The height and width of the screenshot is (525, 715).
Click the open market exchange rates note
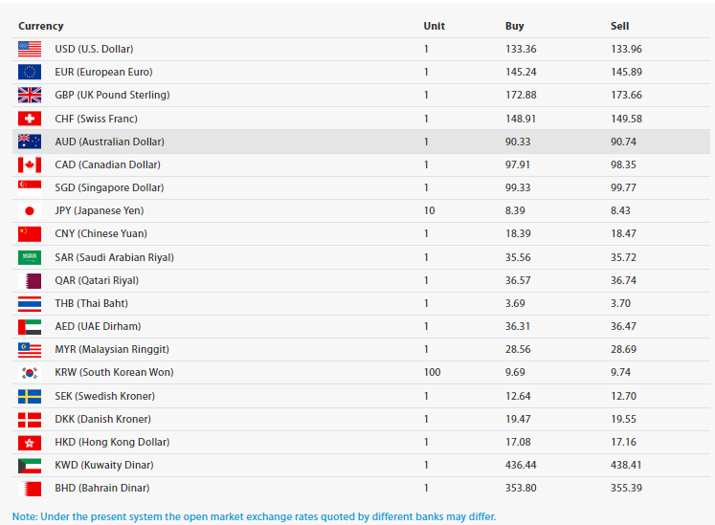pos(254,516)
